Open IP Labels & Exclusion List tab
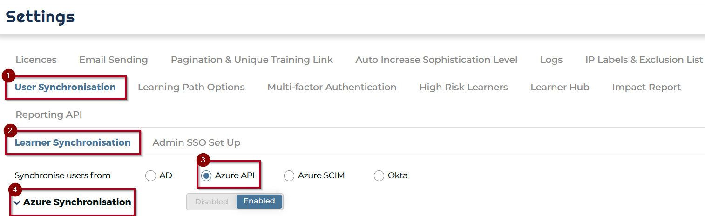 click(644, 60)
